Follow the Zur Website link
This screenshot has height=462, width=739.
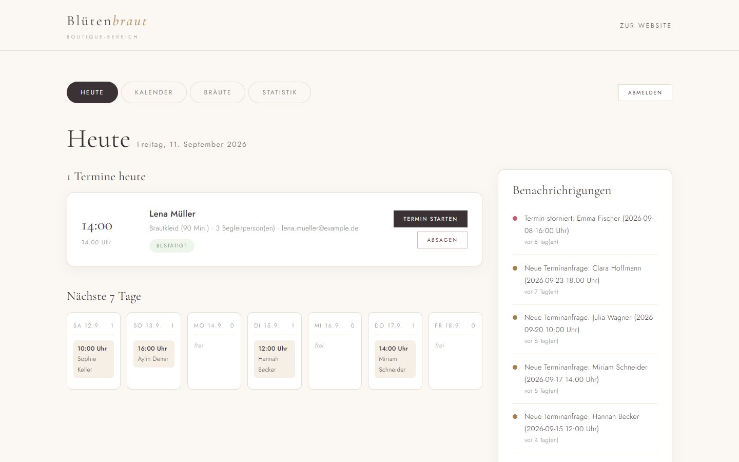tap(646, 25)
